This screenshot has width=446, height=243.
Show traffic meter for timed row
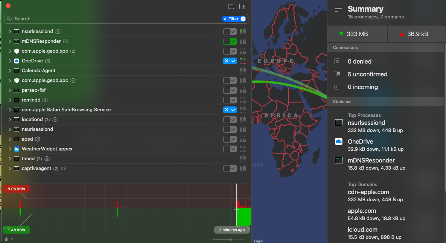(243, 159)
